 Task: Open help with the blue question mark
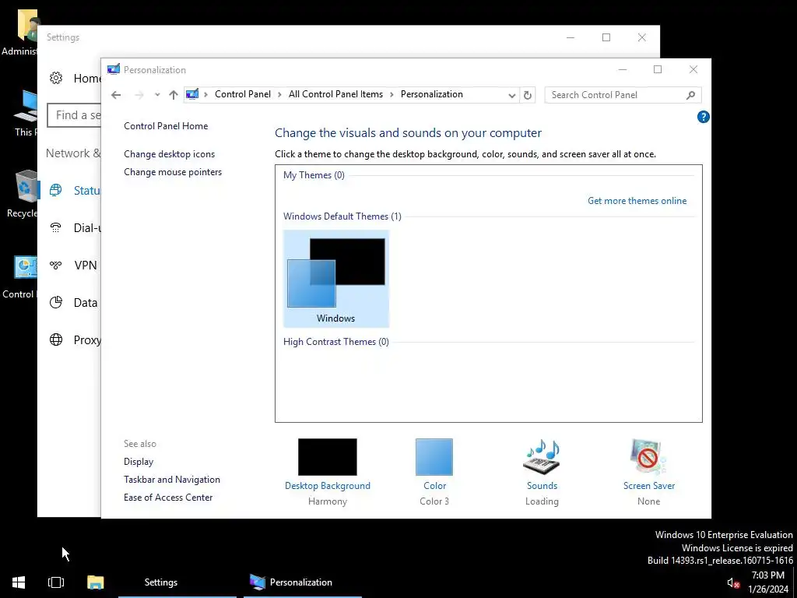pyautogui.click(x=703, y=117)
